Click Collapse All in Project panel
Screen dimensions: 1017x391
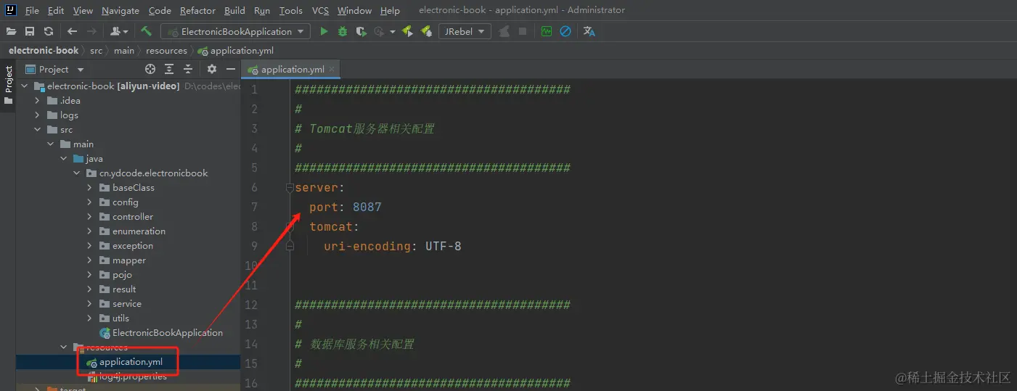point(188,69)
